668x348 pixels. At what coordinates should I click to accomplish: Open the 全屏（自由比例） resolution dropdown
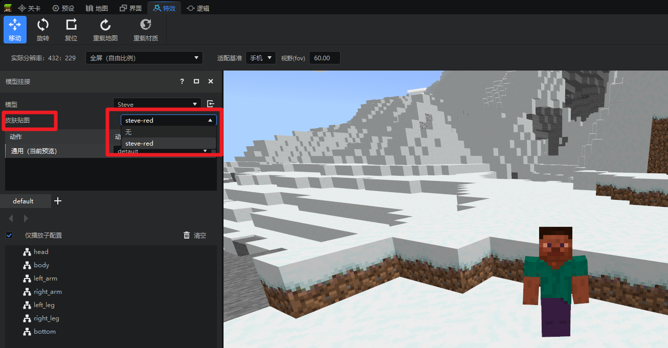click(x=144, y=58)
